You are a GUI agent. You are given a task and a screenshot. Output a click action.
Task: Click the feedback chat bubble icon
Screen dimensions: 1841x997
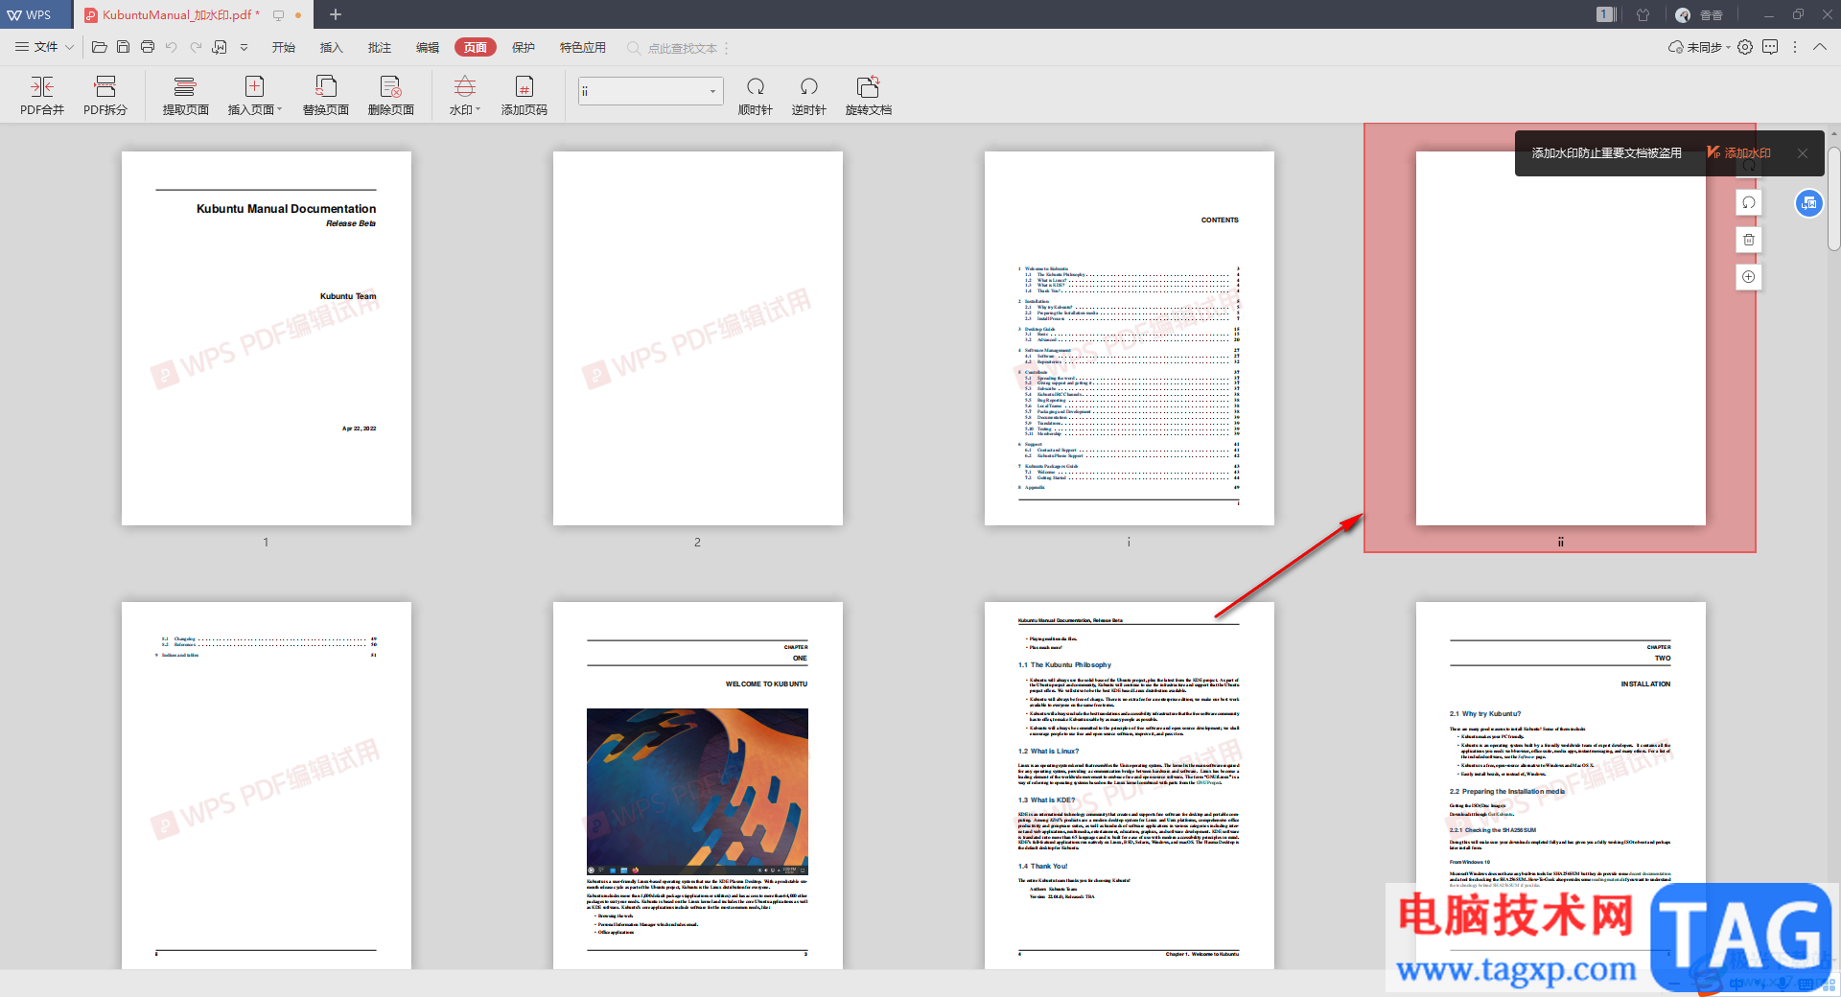pyautogui.click(x=1770, y=47)
